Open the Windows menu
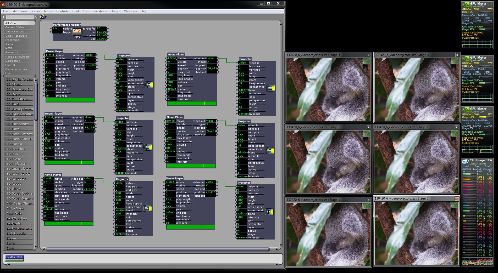Screen dimensions: 498x273 point(130,11)
